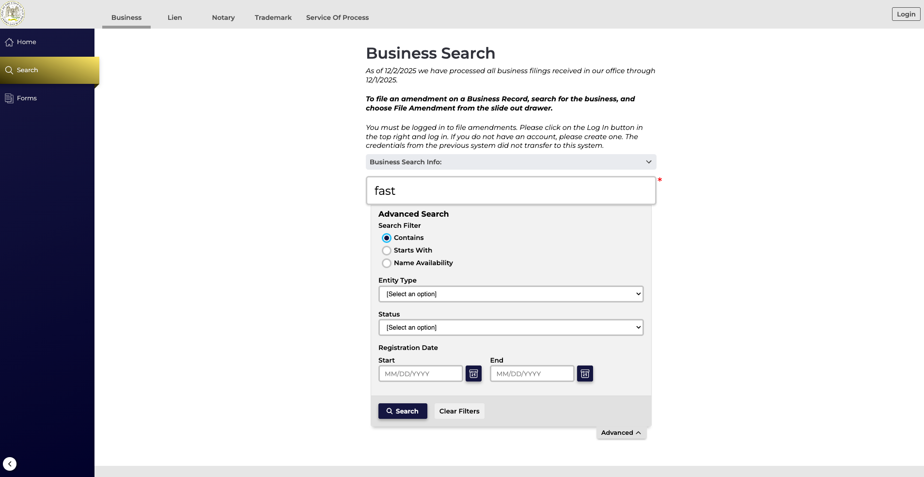Image resolution: width=924 pixels, height=477 pixels.
Task: Select the Contains search filter
Action: pyautogui.click(x=386, y=238)
